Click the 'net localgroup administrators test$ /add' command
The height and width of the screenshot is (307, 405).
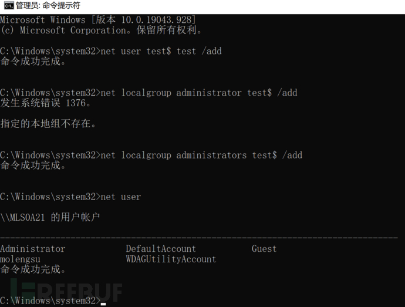click(201, 155)
